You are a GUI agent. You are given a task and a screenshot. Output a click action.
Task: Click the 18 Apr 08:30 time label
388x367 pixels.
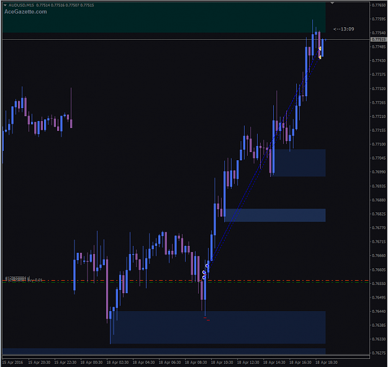click(196, 362)
